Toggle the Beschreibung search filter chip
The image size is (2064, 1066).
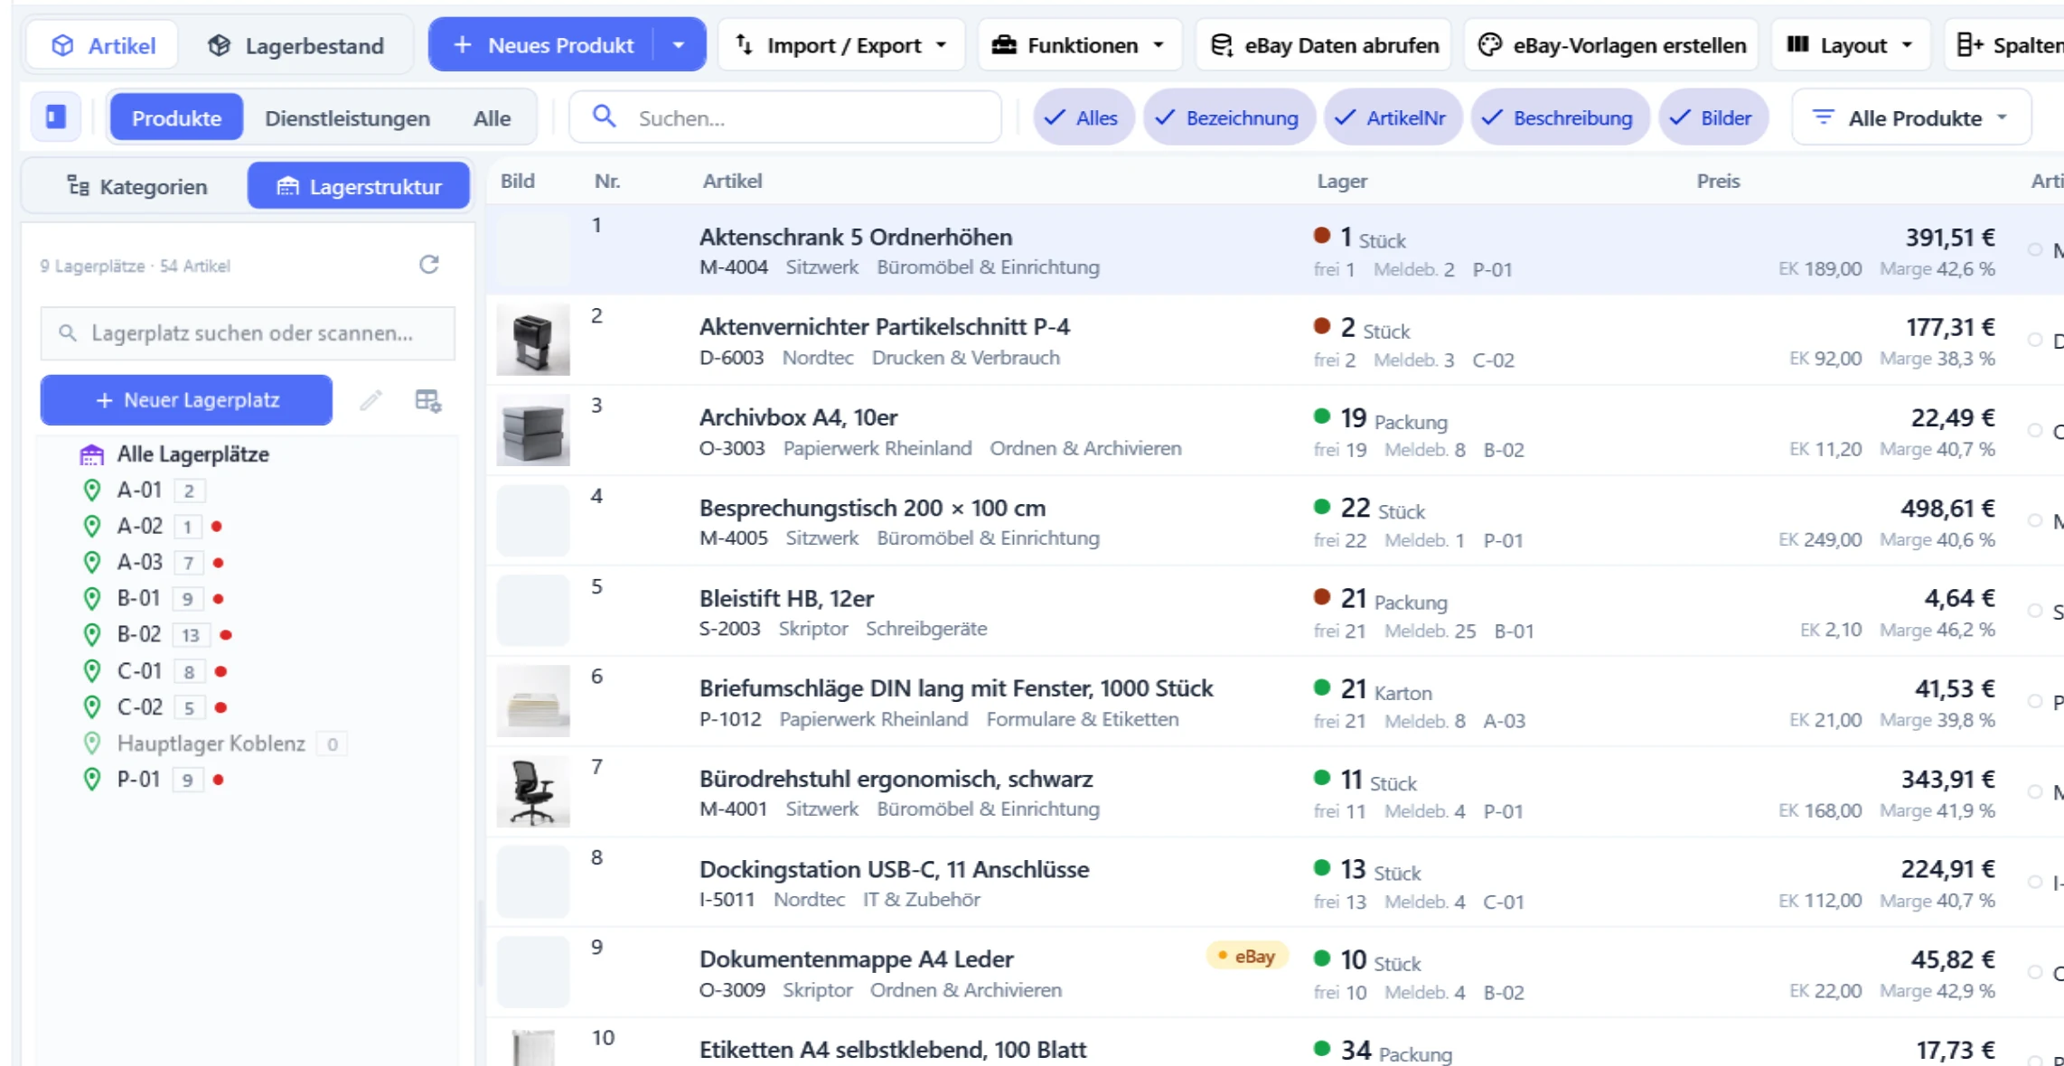1560,117
